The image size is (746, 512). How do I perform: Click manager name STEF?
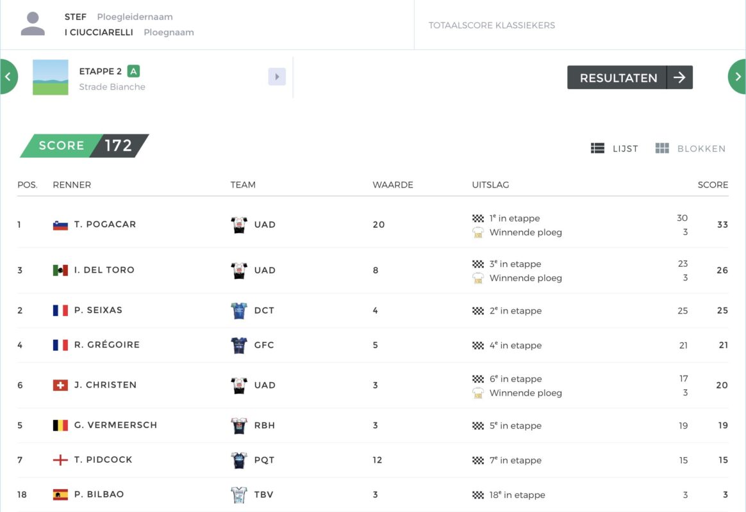pos(76,17)
